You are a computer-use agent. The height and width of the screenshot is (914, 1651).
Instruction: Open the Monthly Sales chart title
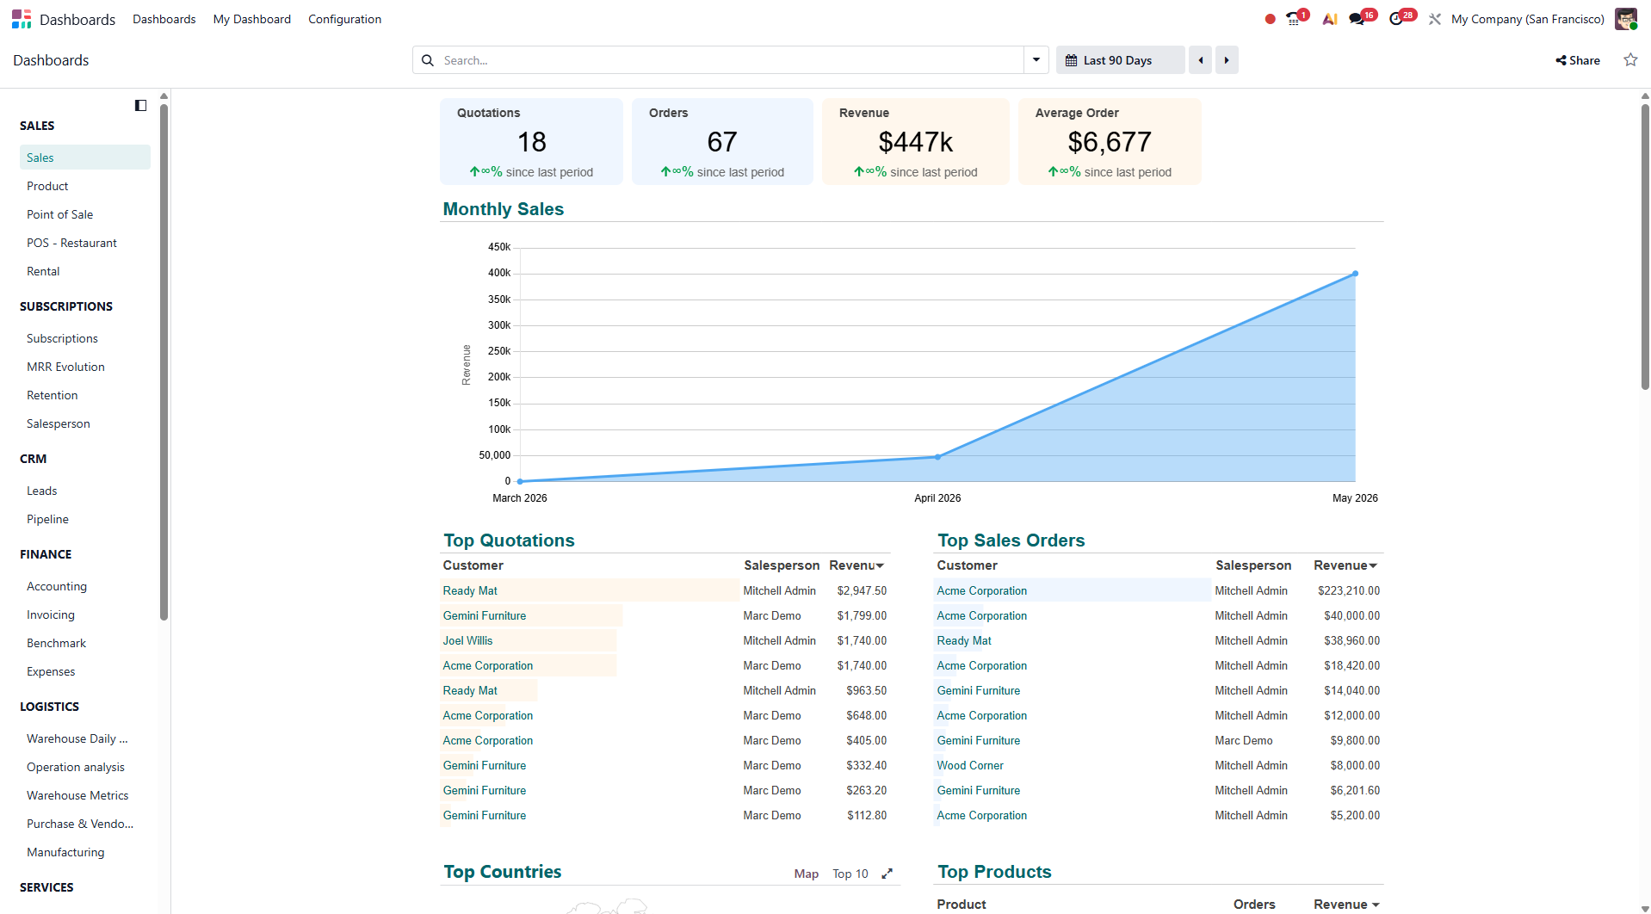[504, 209]
